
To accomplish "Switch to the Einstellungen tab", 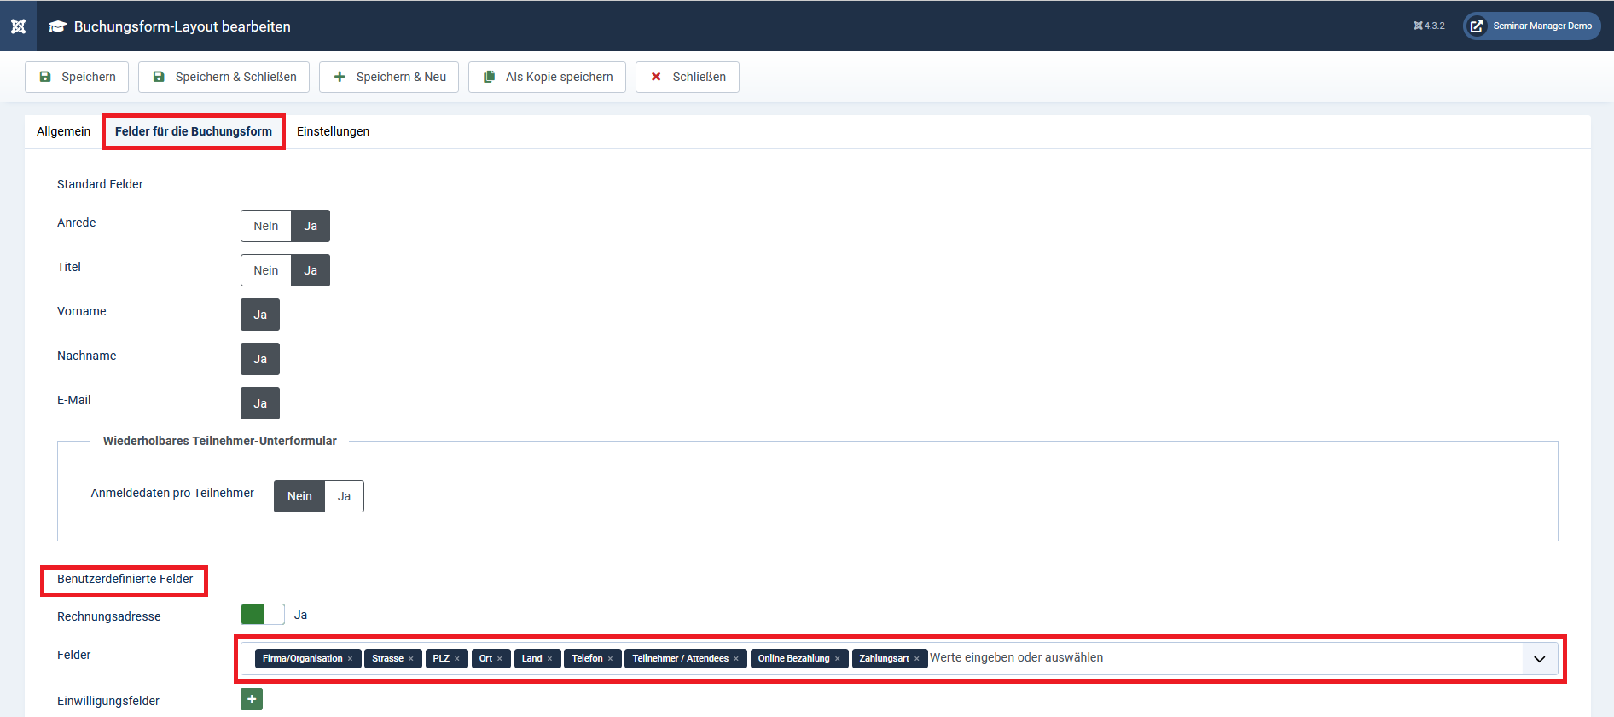I will coord(333,131).
